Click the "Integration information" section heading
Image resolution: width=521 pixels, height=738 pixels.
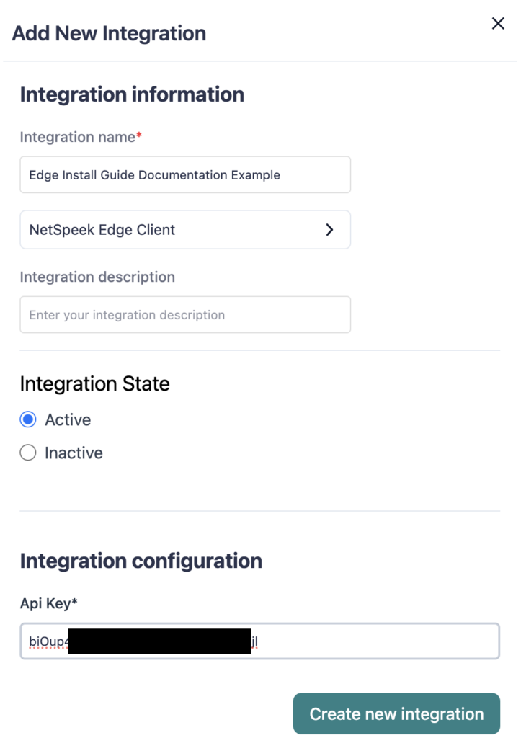132,94
